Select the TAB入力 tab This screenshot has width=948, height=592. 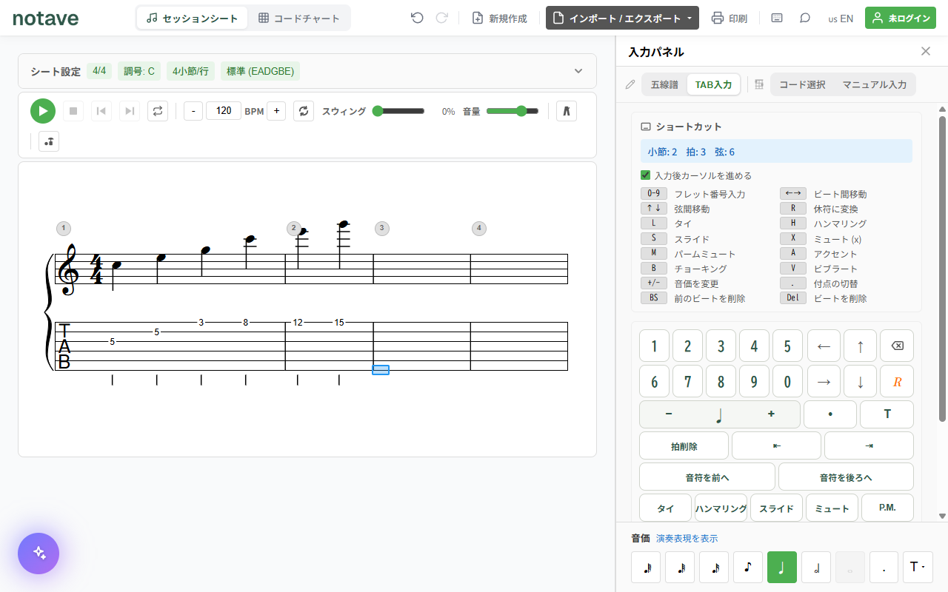click(x=713, y=84)
